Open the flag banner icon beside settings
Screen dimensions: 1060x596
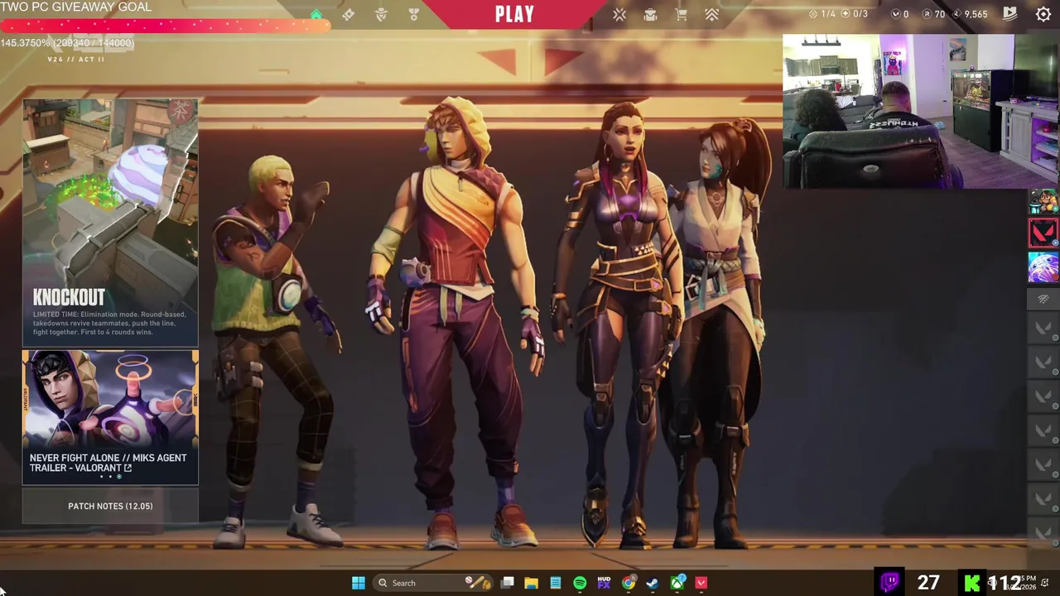[x=1010, y=13]
